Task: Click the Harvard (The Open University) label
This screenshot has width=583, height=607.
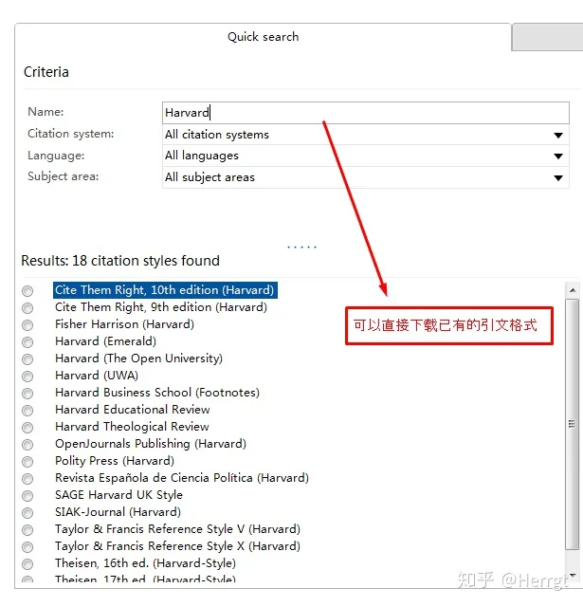Action: pos(139,359)
